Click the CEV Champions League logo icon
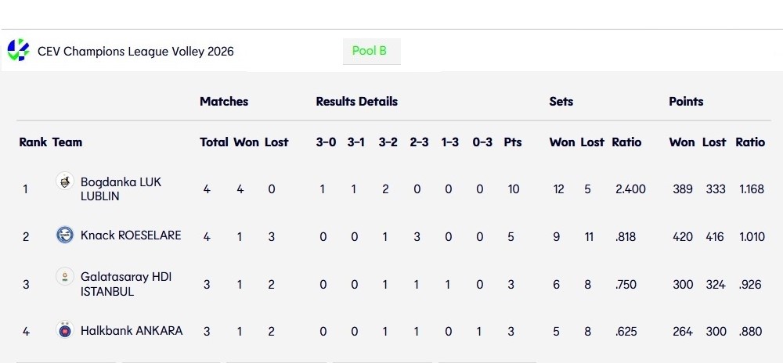Viewport: 783px width, 363px height. point(18,50)
